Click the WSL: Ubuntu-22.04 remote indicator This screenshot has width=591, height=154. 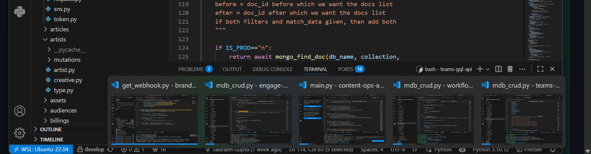[x=41, y=149]
